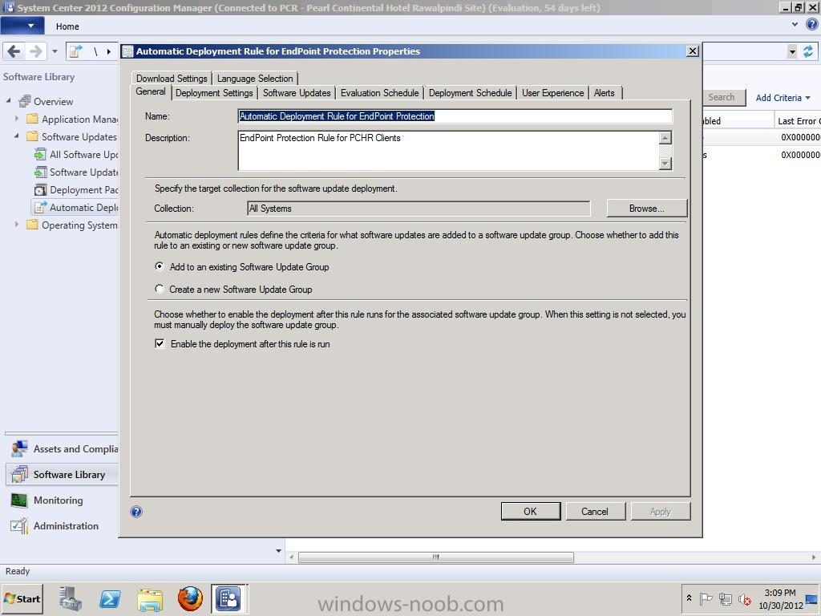Switch to the Language Selection tab
821x616 pixels.
(255, 78)
